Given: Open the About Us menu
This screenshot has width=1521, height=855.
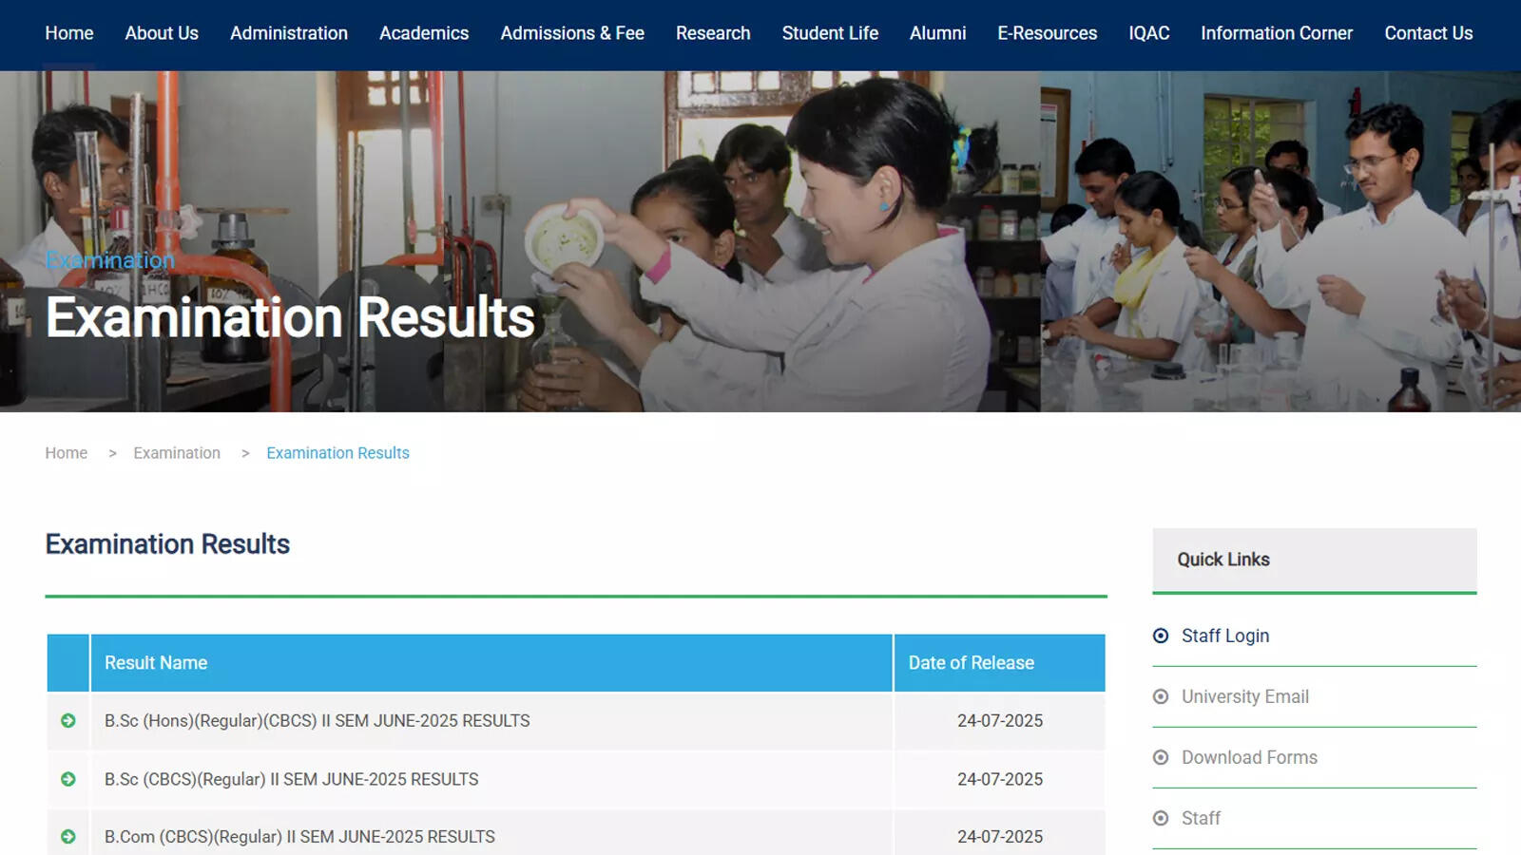Looking at the screenshot, I should [x=162, y=33].
